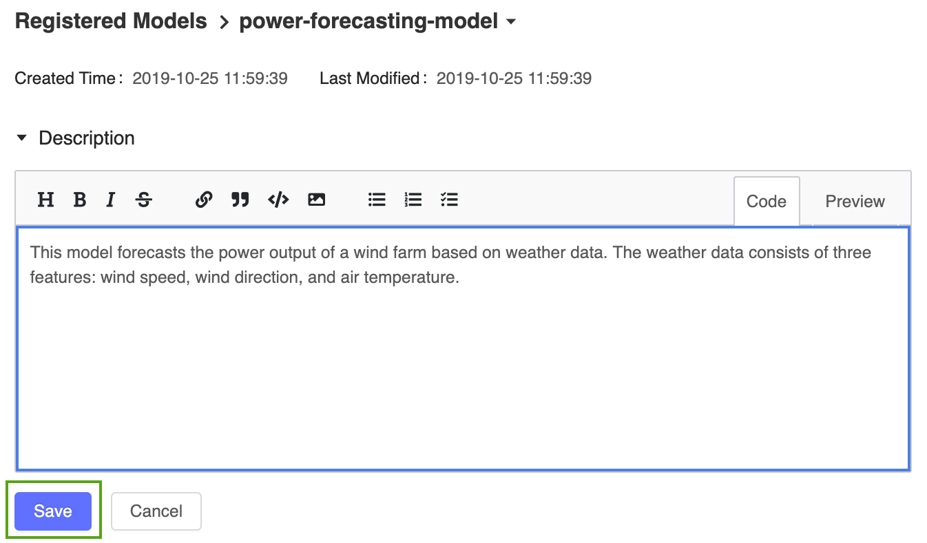The width and height of the screenshot is (927, 543).
Task: Cancel editing the description
Action: tap(156, 511)
